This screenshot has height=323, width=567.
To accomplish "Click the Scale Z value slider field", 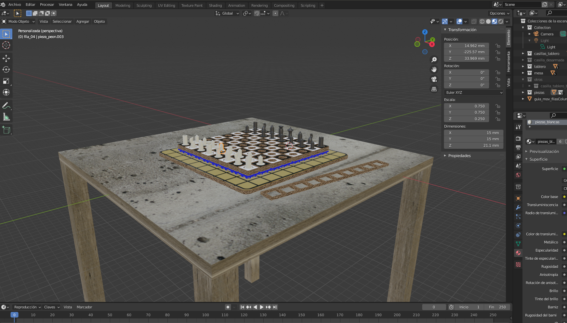I will coord(467,119).
